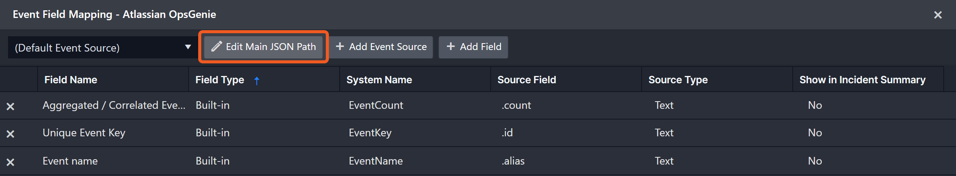The height and width of the screenshot is (176, 956).
Task: Click the blue sort arrow on Field Type
Action: (x=257, y=81)
